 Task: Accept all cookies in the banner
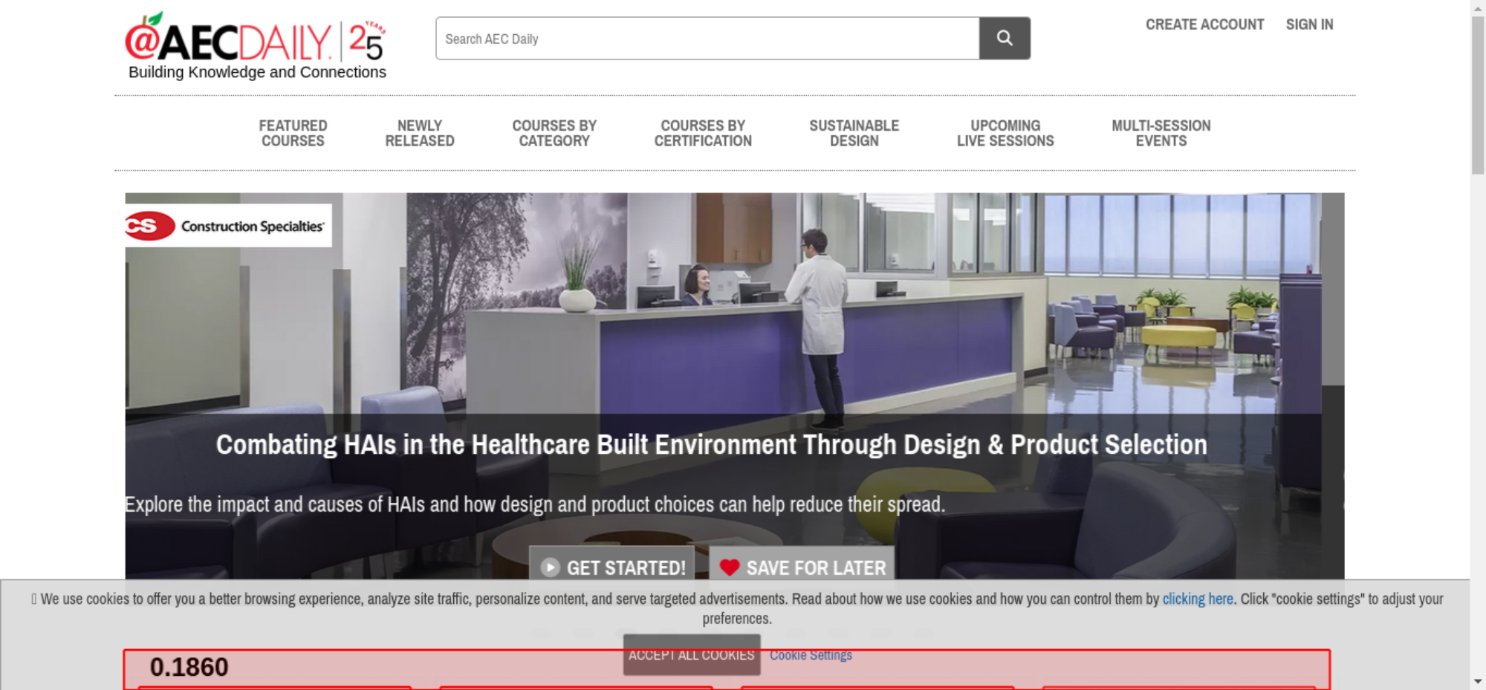point(691,655)
